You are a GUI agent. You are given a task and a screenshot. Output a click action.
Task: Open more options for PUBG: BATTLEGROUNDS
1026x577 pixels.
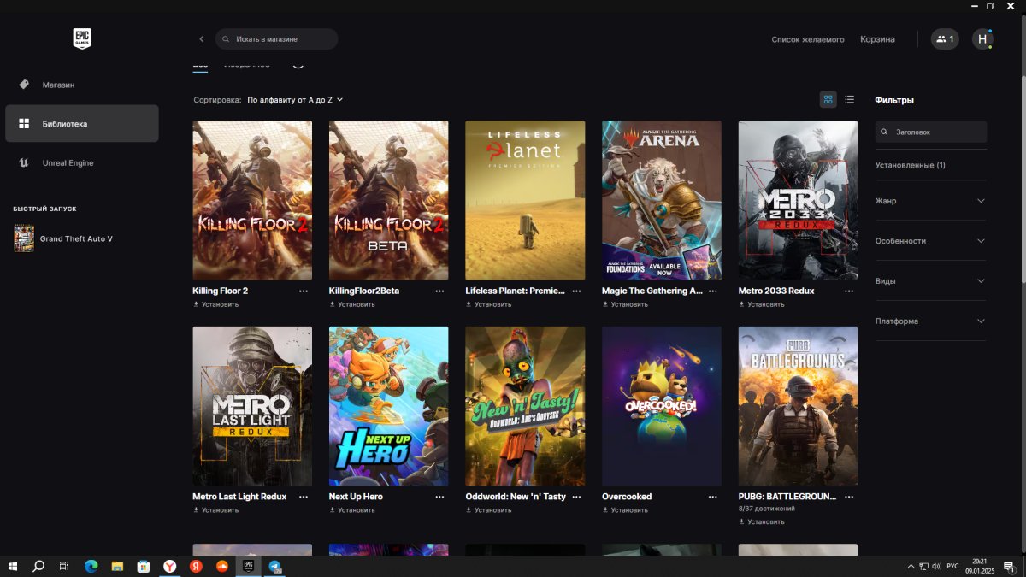849,497
